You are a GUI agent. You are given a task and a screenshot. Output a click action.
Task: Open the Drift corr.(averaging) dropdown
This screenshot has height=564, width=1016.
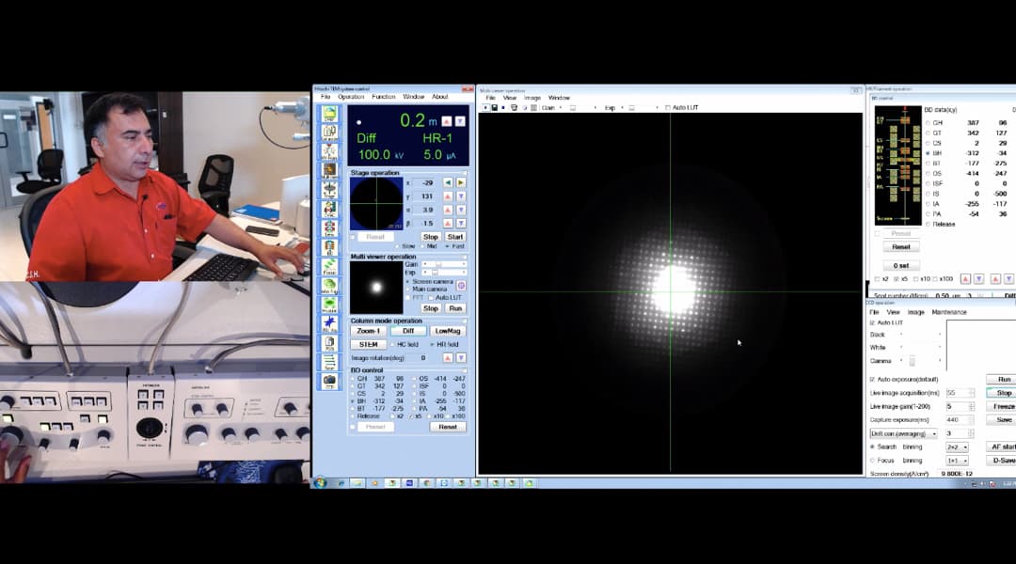(903, 433)
